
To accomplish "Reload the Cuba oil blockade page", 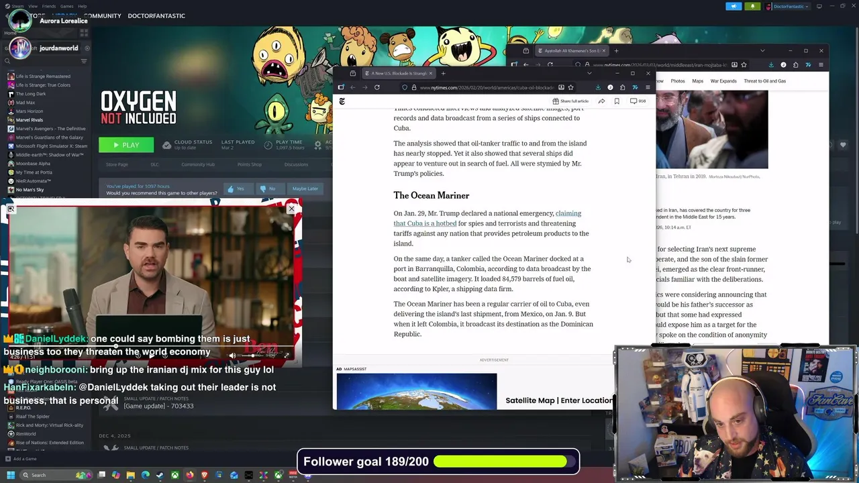I will 377,87.
